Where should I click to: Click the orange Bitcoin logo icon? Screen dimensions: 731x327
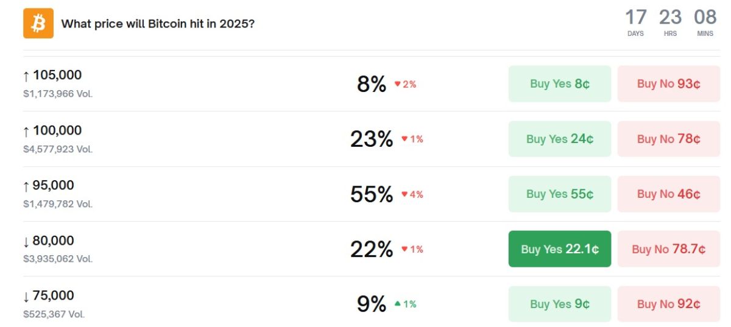click(38, 24)
